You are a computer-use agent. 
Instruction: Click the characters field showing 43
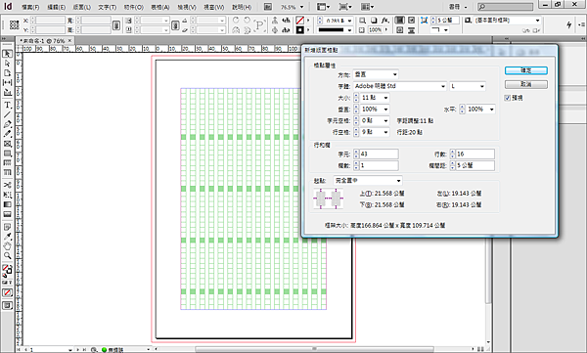click(379, 154)
